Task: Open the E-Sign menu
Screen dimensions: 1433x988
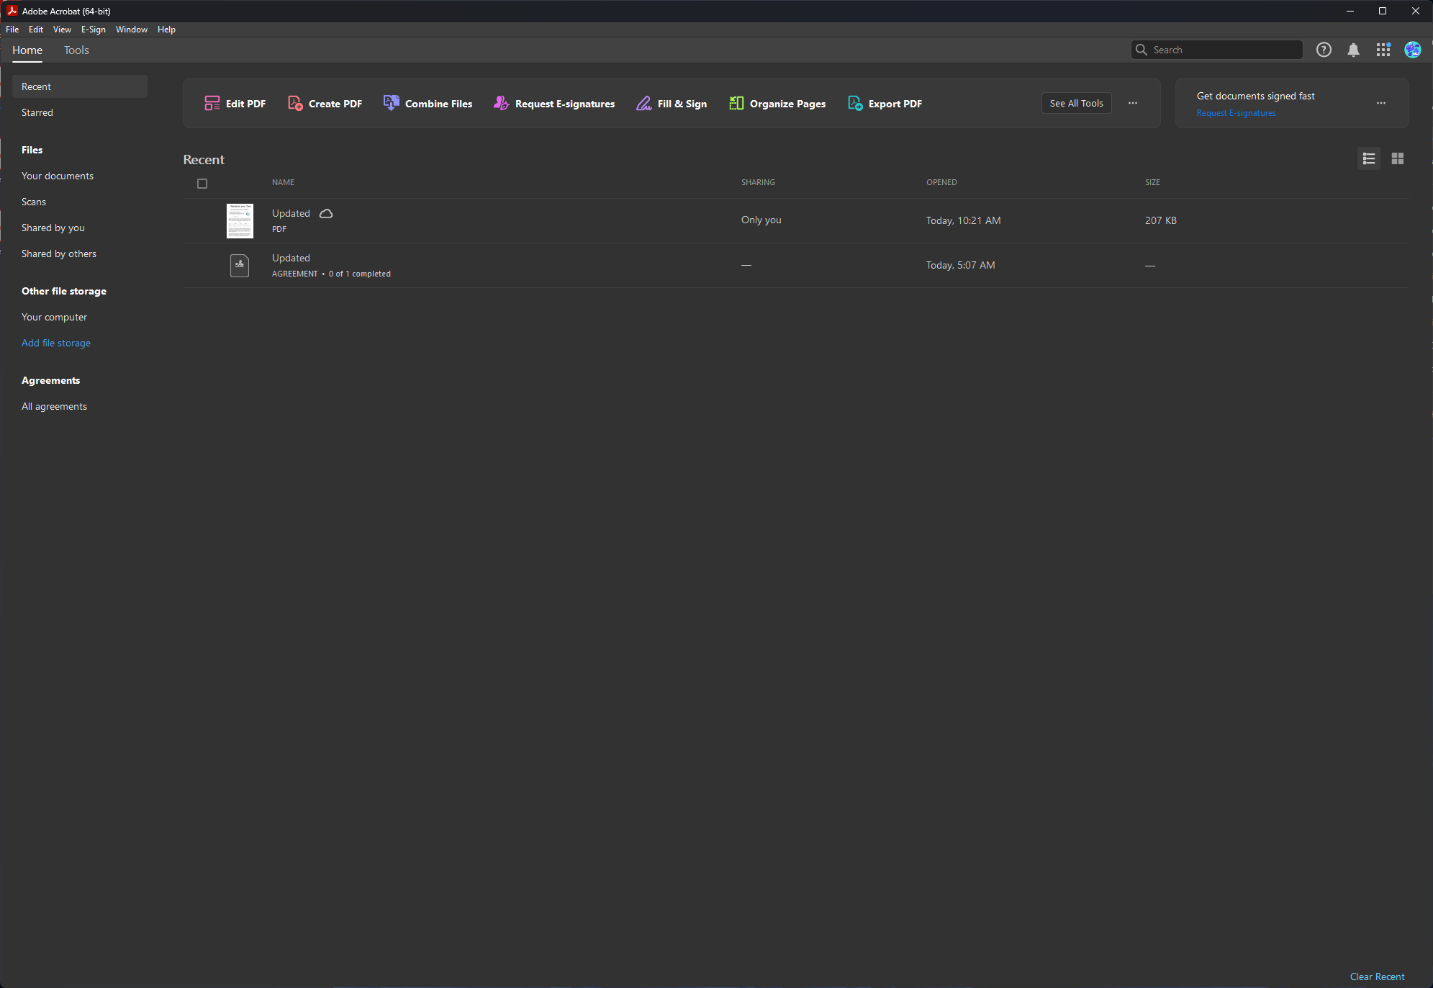Action: 93,30
